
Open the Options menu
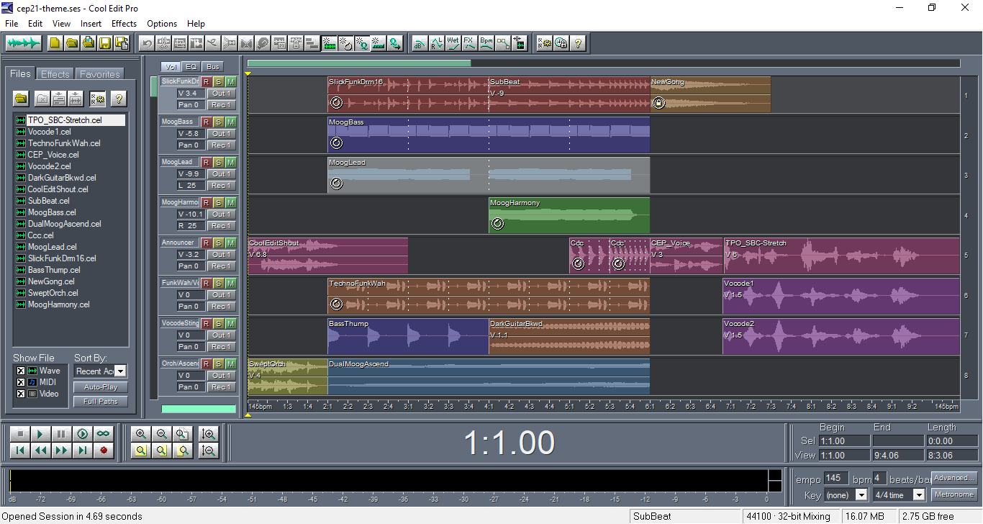click(x=162, y=24)
